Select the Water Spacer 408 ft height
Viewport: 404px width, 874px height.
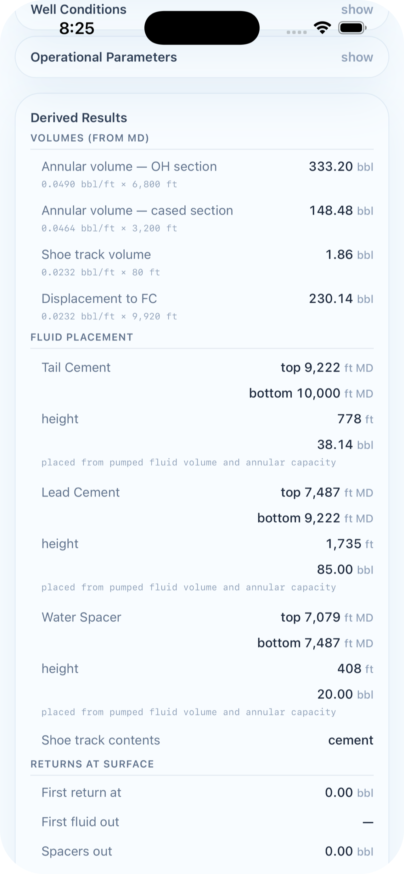[355, 669]
